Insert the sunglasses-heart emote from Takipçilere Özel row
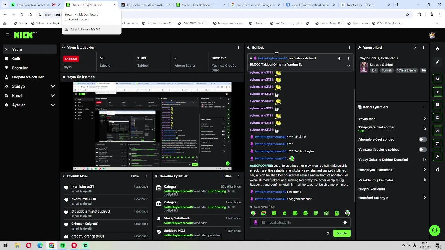445x250 pixels. coord(264,213)
